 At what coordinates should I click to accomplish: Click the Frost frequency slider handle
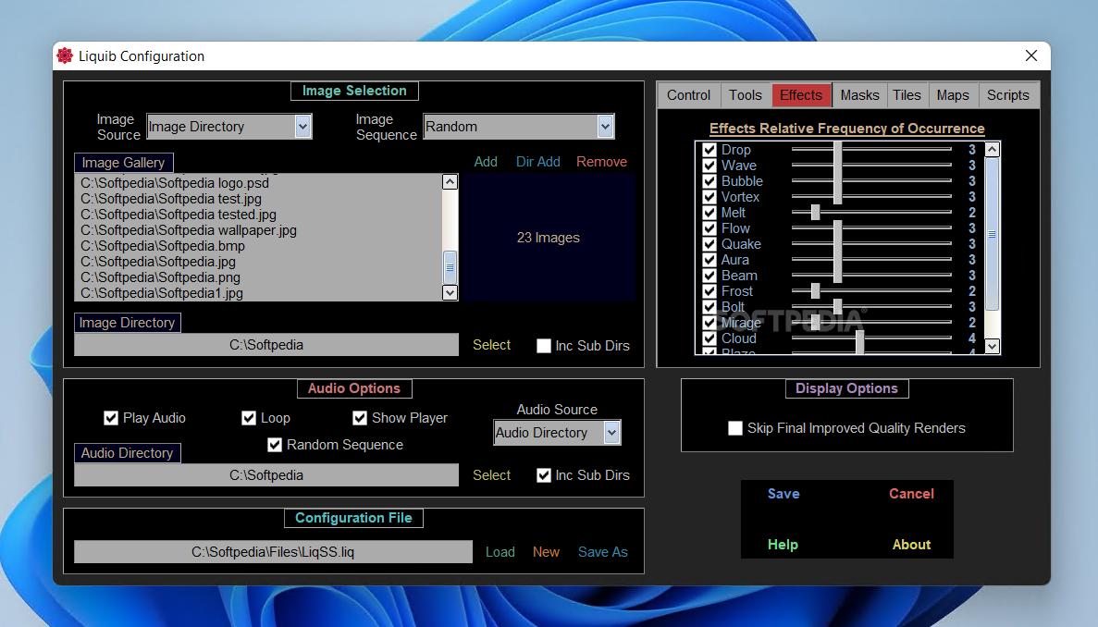point(815,290)
